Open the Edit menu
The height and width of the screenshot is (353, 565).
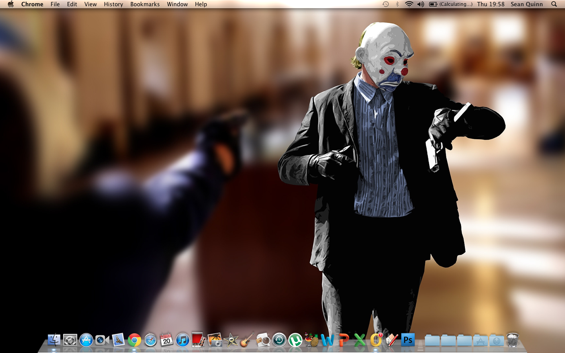pyautogui.click(x=72, y=4)
